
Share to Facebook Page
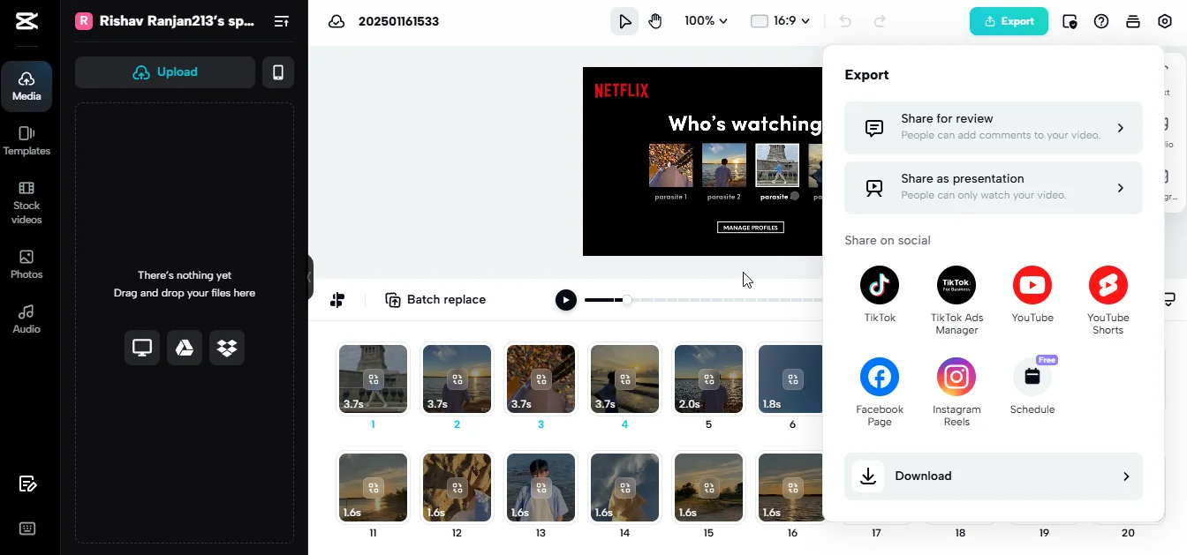tap(880, 393)
